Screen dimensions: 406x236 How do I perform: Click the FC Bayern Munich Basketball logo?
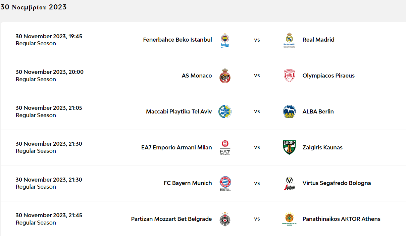[225, 183]
